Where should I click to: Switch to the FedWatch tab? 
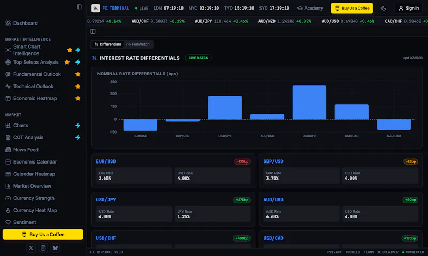[138, 44]
